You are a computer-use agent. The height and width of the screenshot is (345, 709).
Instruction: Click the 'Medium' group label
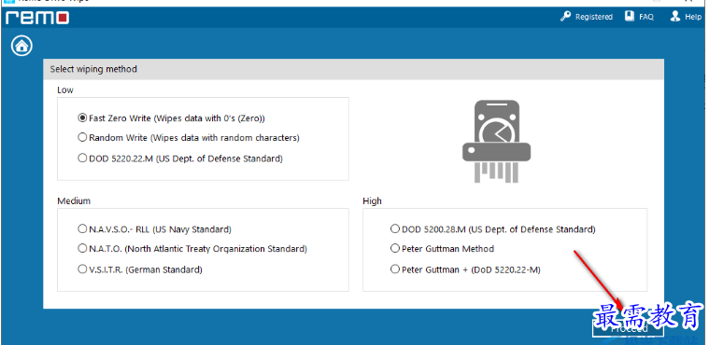point(74,200)
